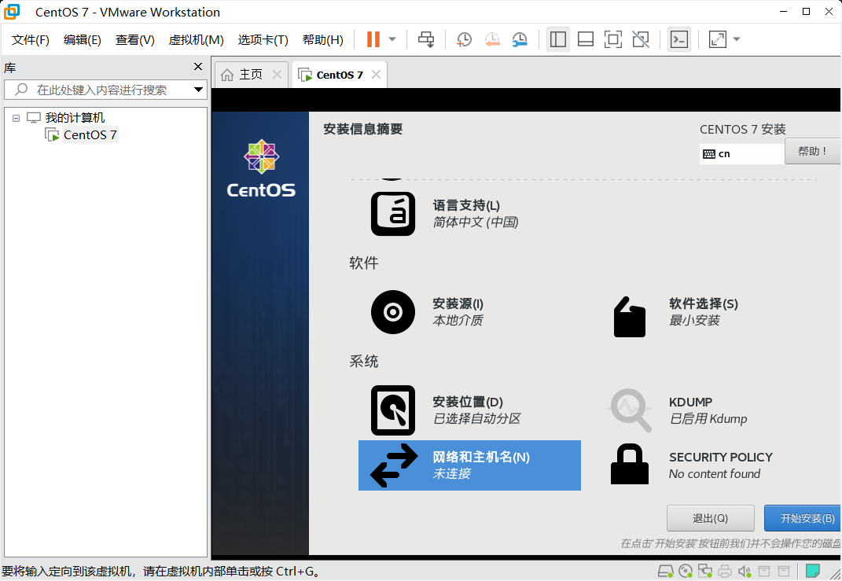Image resolution: width=842 pixels, height=581 pixels.
Task: Open 安装位置(D) installation destination icon
Action: 393,410
